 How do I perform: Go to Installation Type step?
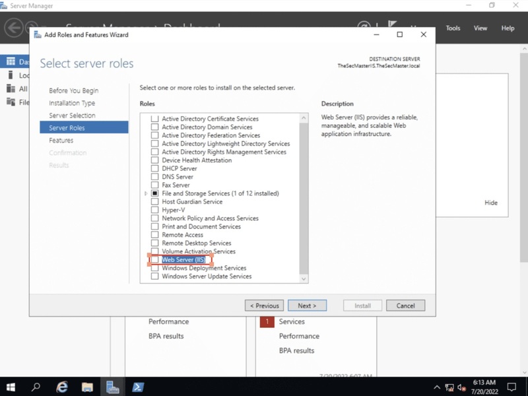(72, 103)
